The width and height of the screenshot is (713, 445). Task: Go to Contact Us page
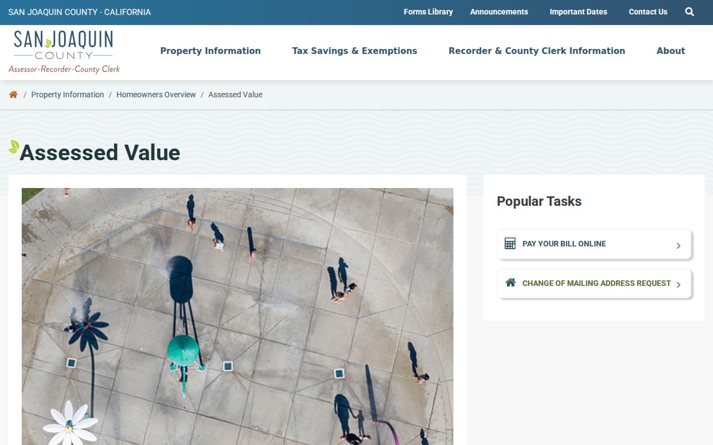[x=648, y=12]
